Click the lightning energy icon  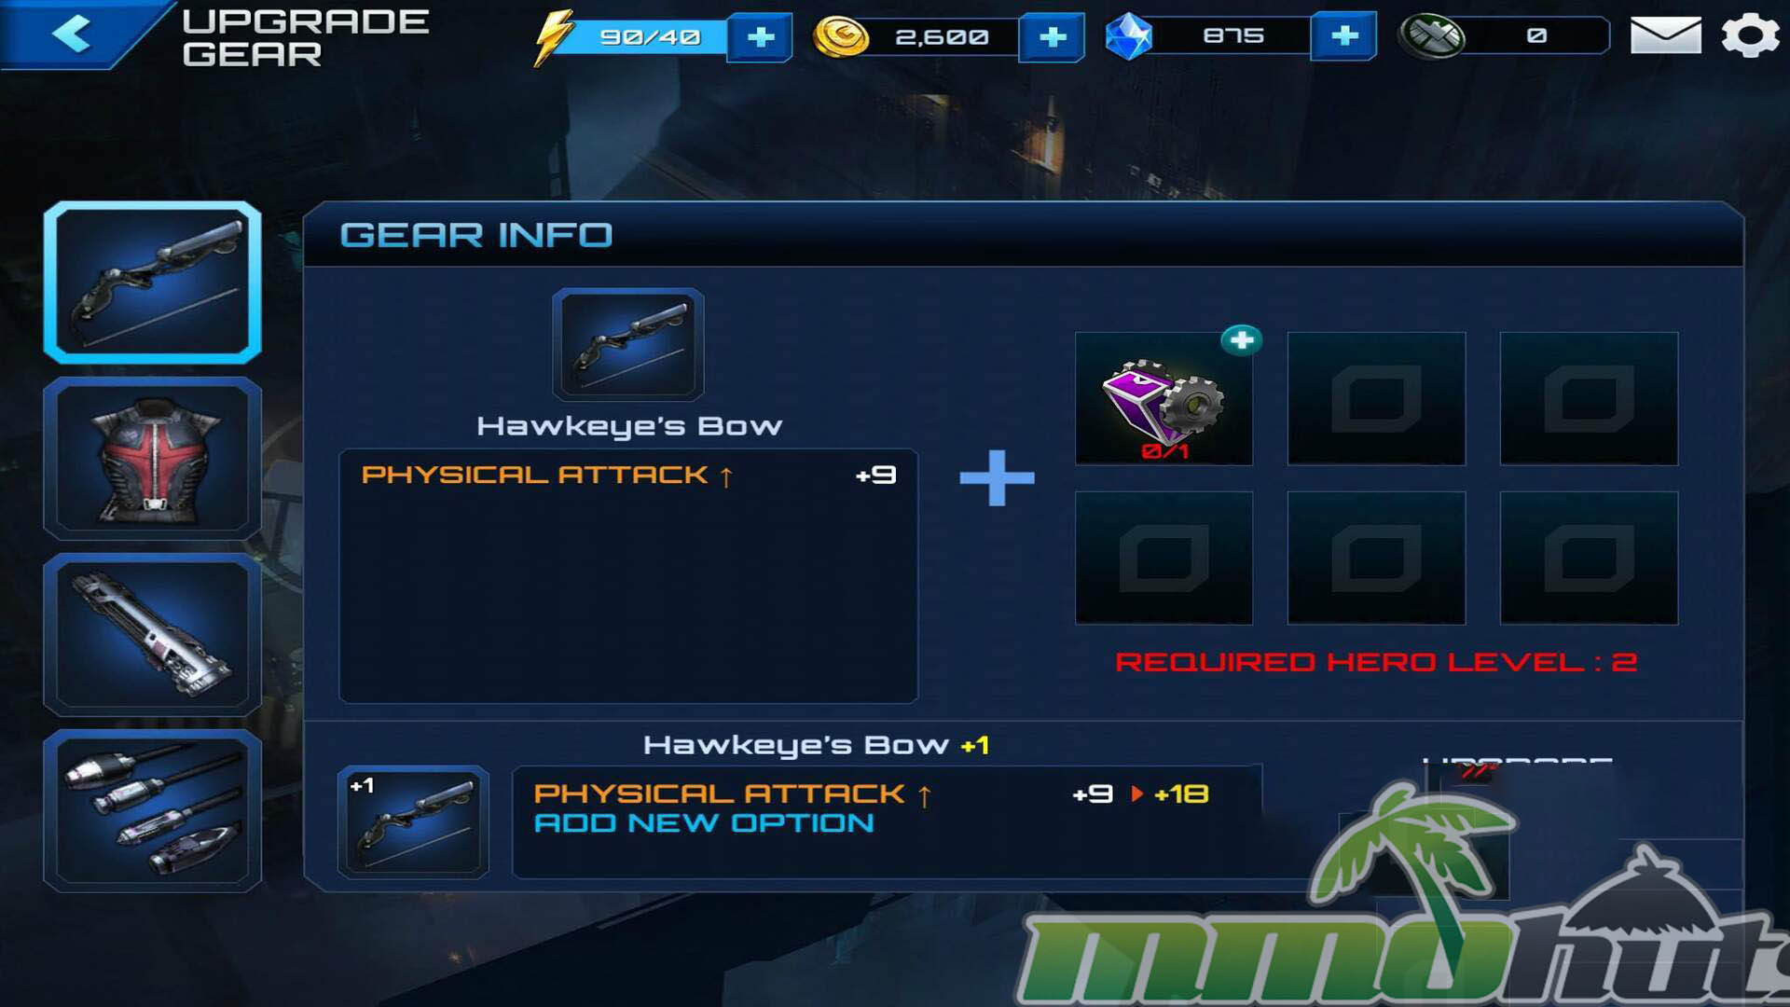click(553, 38)
